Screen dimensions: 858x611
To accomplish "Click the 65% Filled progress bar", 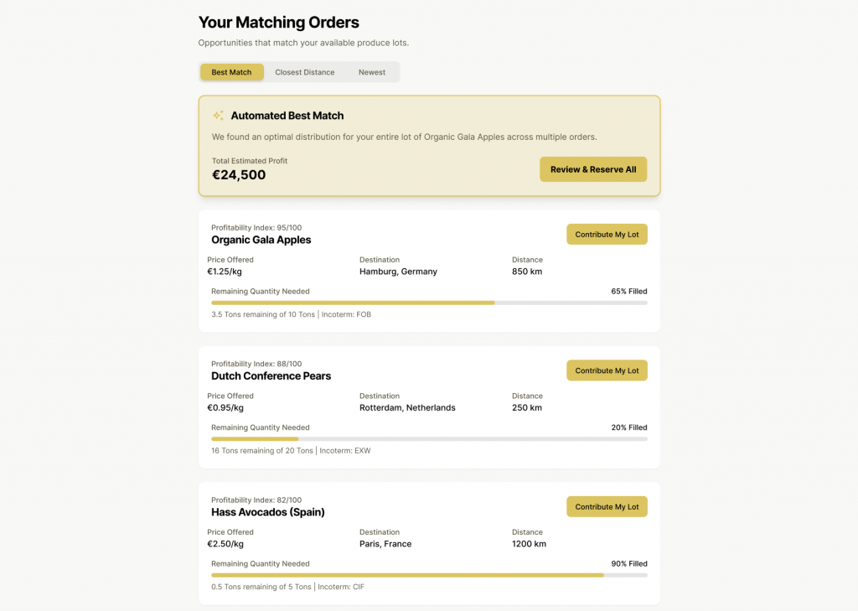I will (x=427, y=303).
